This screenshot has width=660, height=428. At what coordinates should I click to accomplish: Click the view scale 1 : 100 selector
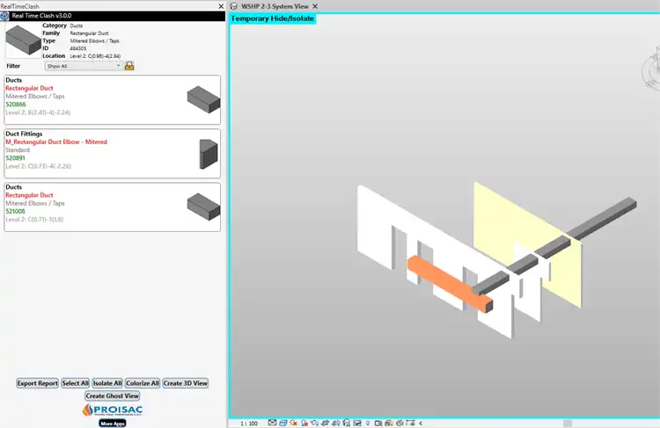[x=251, y=423]
